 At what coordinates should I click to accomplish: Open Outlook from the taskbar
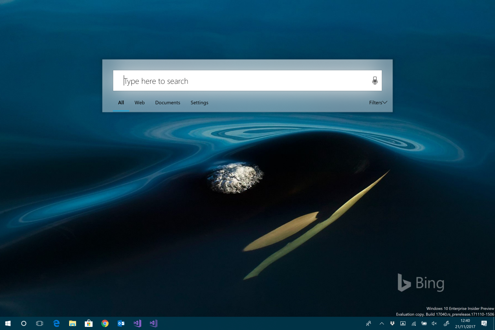click(x=121, y=323)
